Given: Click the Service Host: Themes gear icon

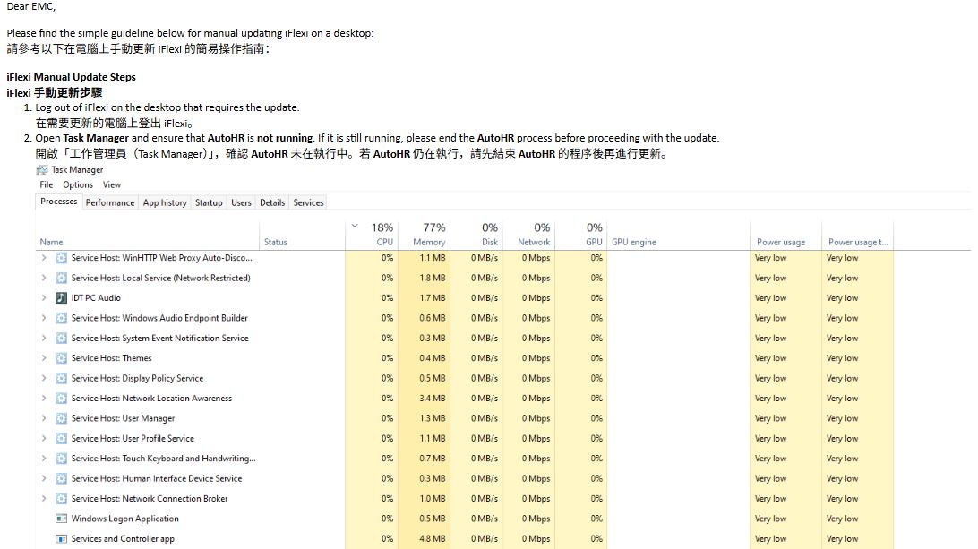Looking at the screenshot, I should (61, 358).
